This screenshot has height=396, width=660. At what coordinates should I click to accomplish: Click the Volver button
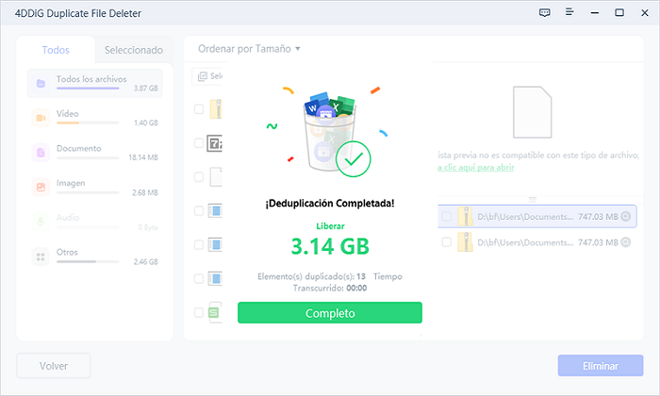coord(54,366)
